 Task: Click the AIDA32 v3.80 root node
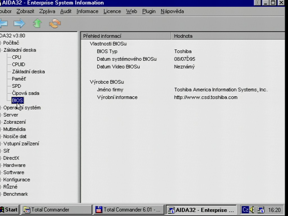pos(12,36)
